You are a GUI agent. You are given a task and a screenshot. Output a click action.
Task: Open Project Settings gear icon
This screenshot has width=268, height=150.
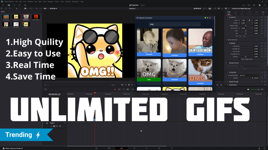(264, 148)
